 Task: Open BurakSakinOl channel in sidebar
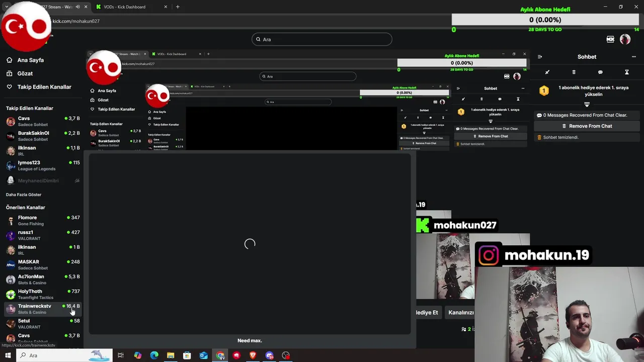pos(43,136)
